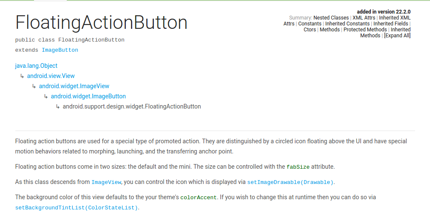This screenshot has height=220, width=430.
Task: Open android.widget.ImageView hierarchy link
Action: pos(74,86)
